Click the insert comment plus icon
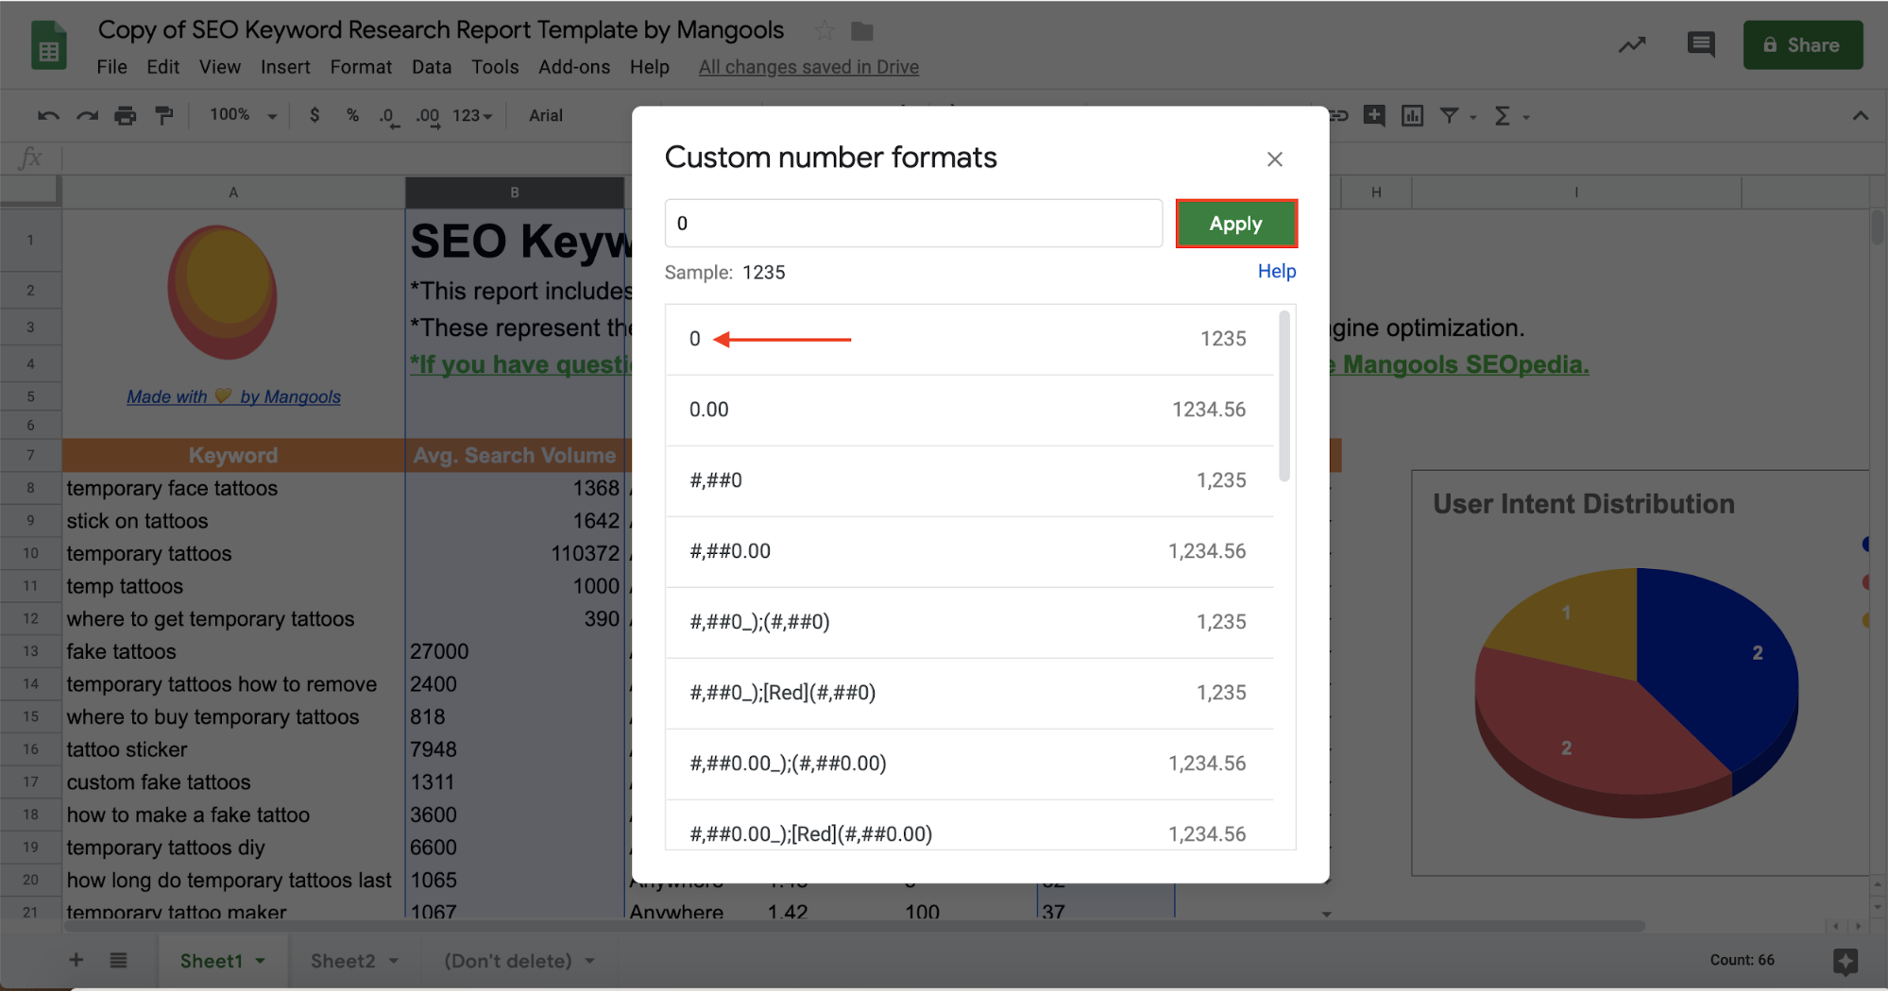 click(x=1374, y=116)
